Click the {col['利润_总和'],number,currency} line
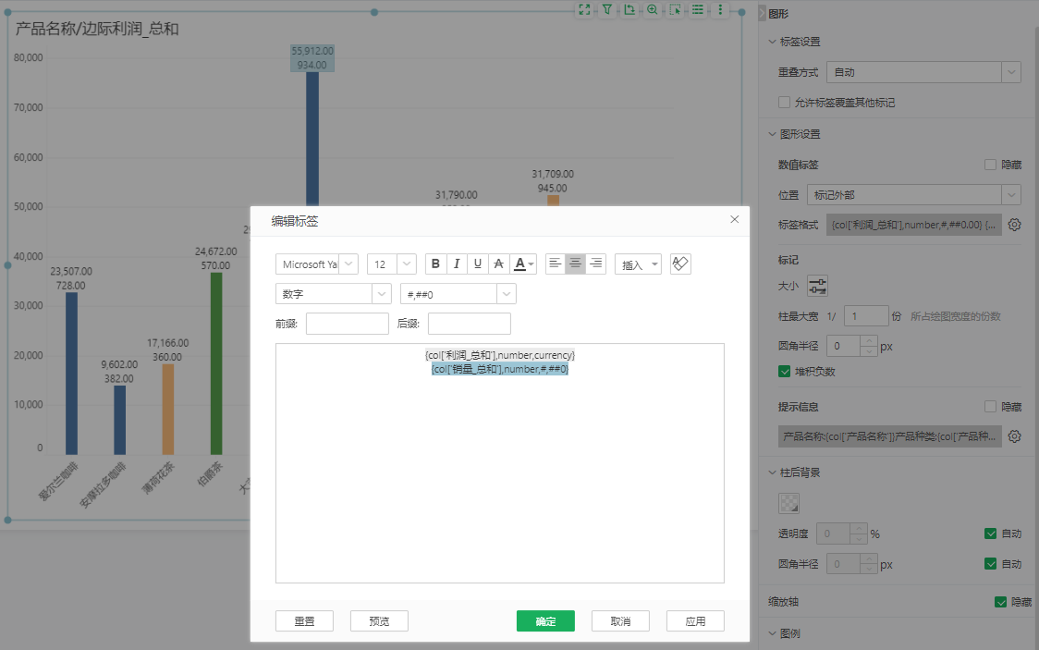1039x650 pixels. [x=499, y=355]
